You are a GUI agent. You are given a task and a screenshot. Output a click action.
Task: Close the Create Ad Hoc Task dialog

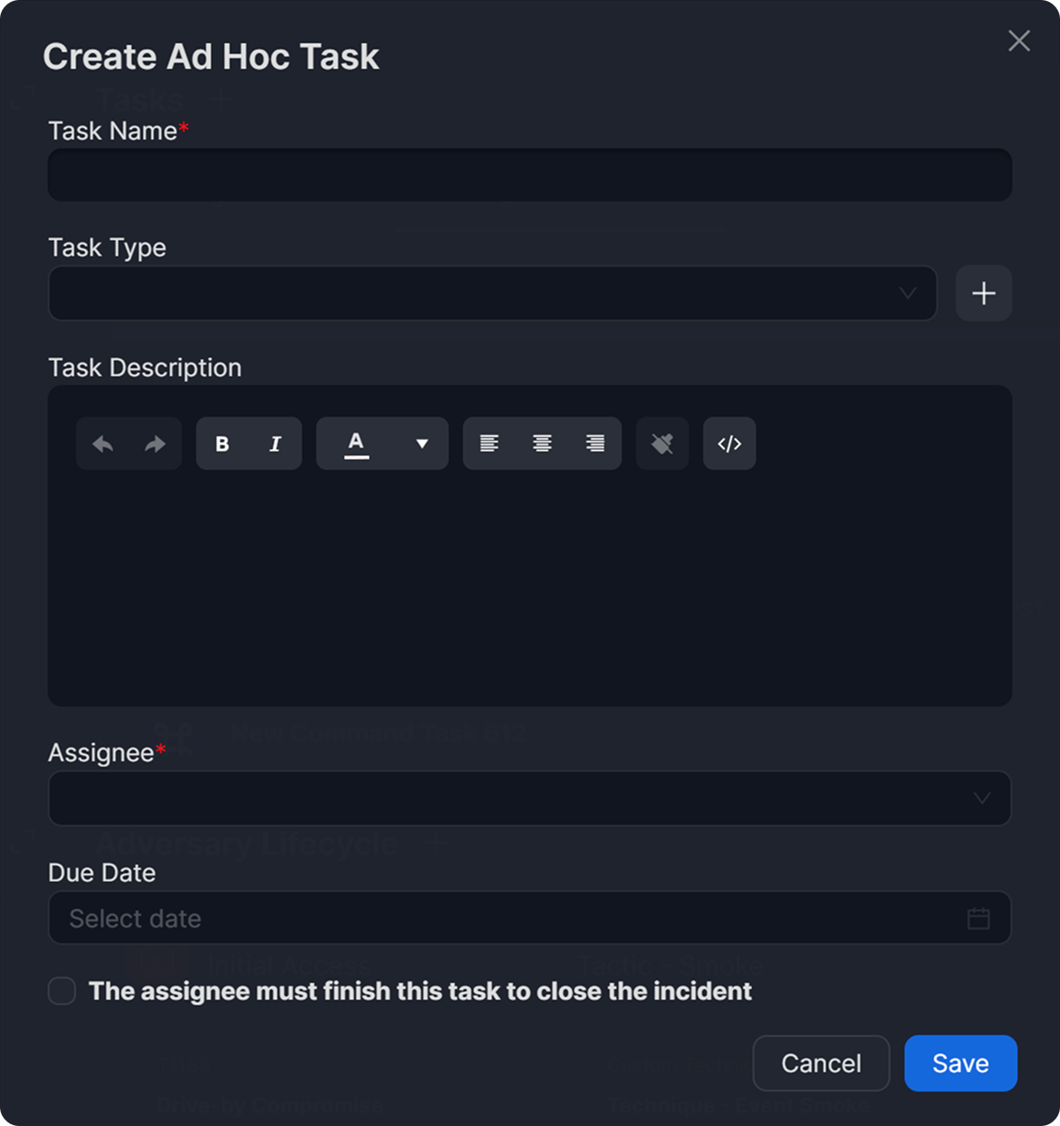click(1019, 41)
